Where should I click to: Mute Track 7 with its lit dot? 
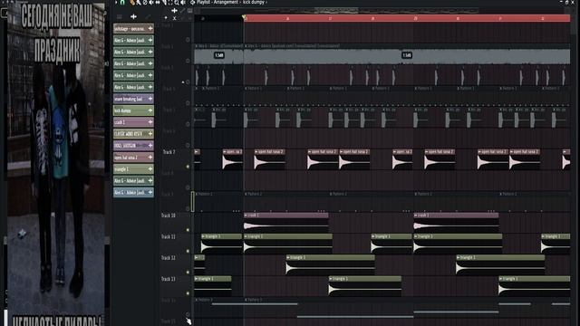coord(188,167)
